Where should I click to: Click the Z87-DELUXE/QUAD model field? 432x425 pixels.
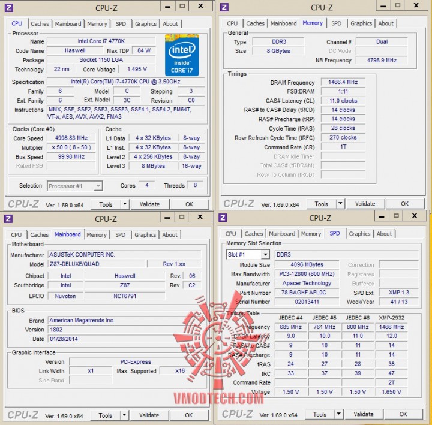coord(97,264)
